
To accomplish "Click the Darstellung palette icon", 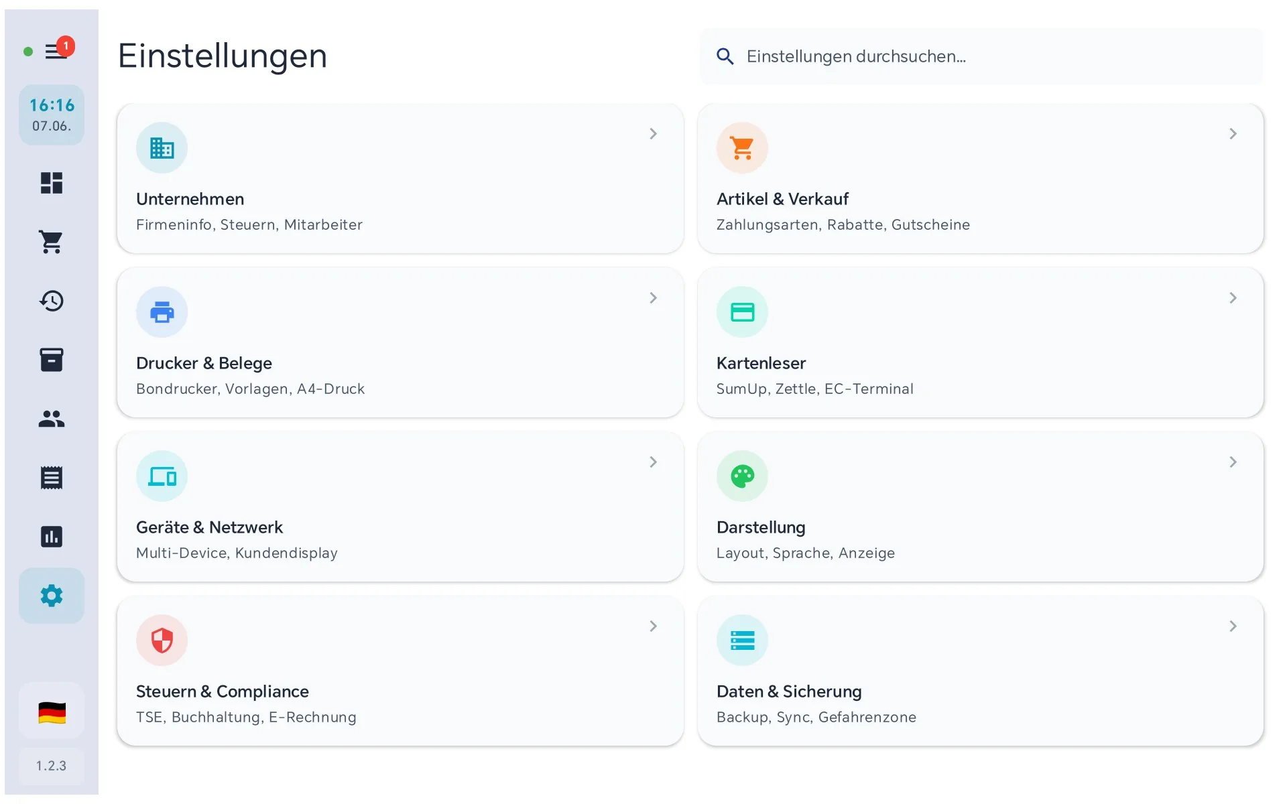I will pyautogui.click(x=742, y=476).
